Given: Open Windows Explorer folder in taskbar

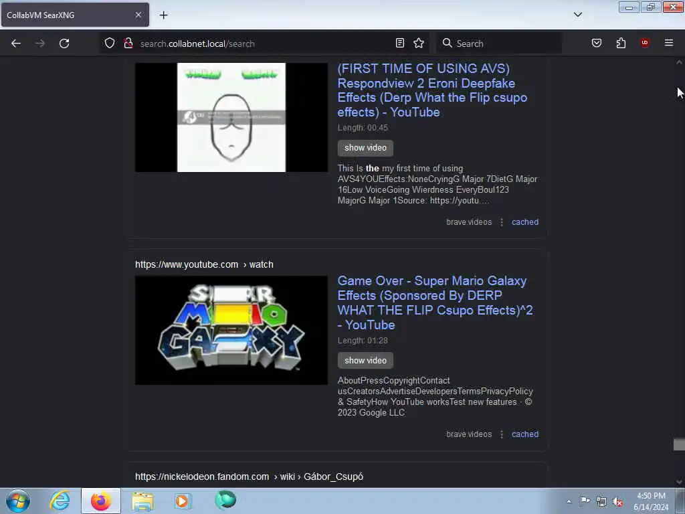Looking at the screenshot, I should (x=142, y=501).
